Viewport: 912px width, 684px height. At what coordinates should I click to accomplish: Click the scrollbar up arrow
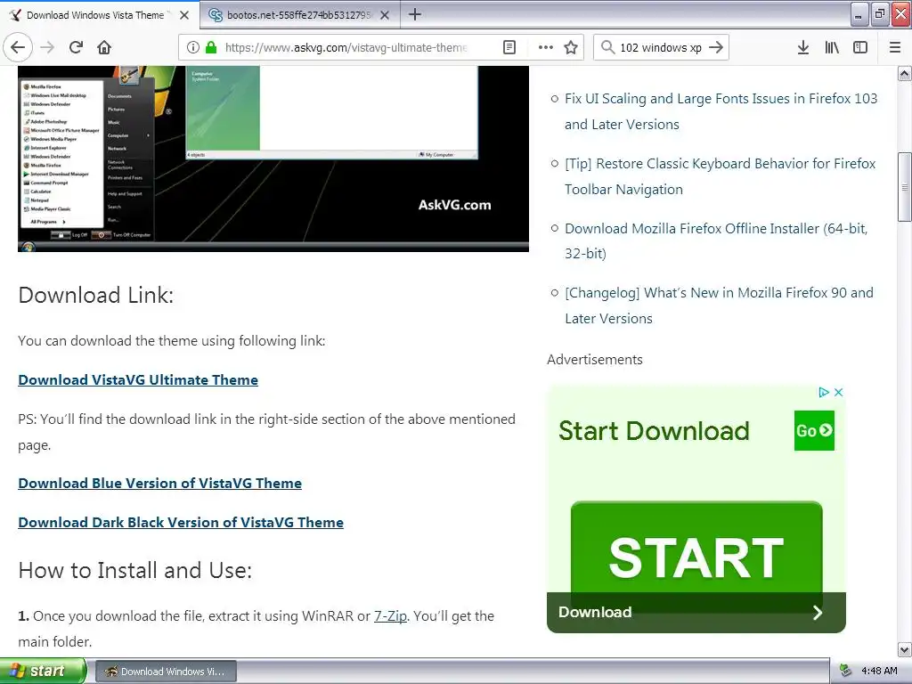(x=905, y=73)
